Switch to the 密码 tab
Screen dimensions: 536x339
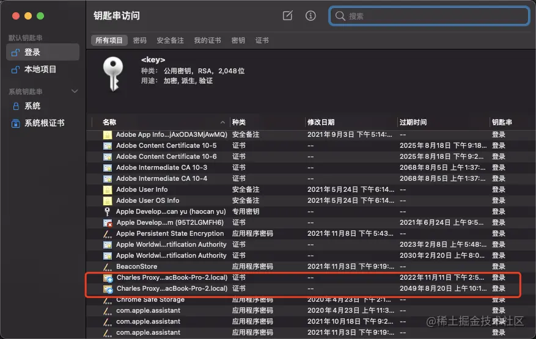point(140,40)
